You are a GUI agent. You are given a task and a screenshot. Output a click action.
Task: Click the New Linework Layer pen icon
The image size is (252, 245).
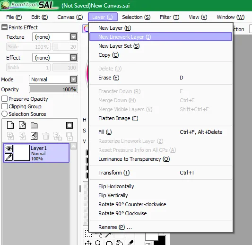point(22,125)
